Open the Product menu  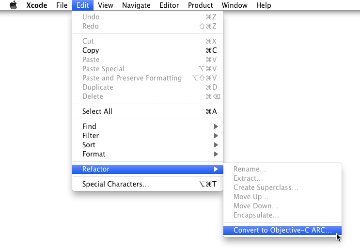[x=201, y=5]
